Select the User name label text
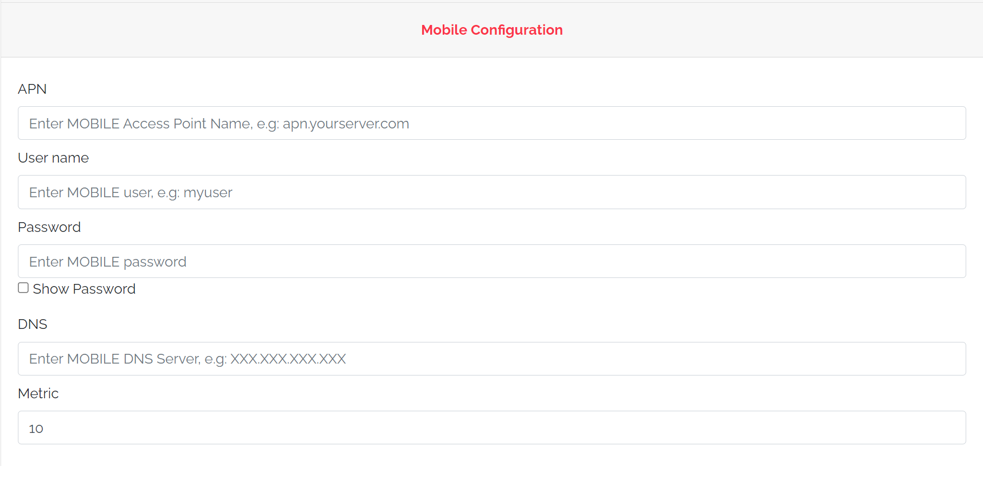The width and height of the screenshot is (983, 479). [x=53, y=158]
